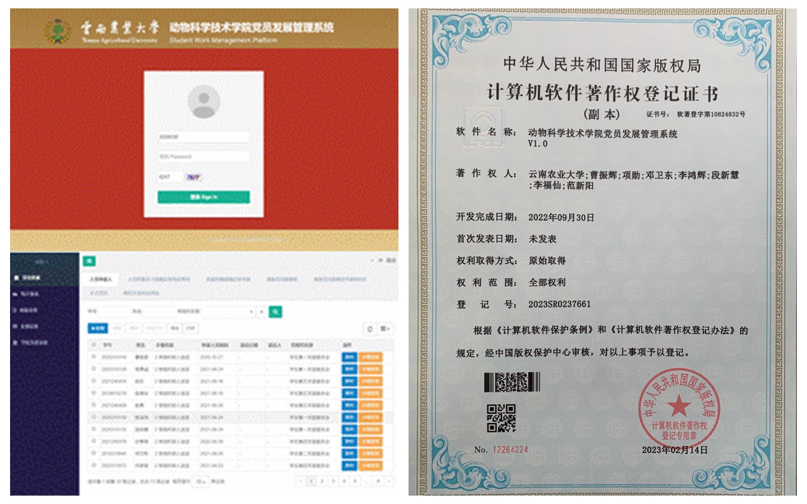Image resolution: width=807 pixels, height=504 pixels.
Task: Tick the select-all checkbox in table header
Action: (x=94, y=345)
